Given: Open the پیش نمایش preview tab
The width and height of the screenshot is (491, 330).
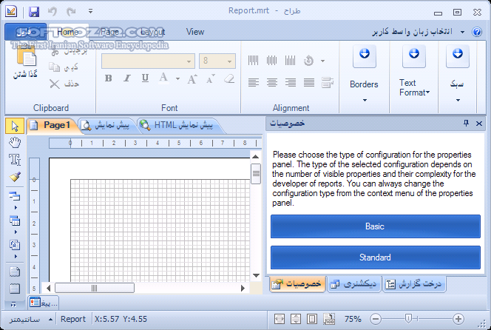Looking at the screenshot, I should (106, 125).
